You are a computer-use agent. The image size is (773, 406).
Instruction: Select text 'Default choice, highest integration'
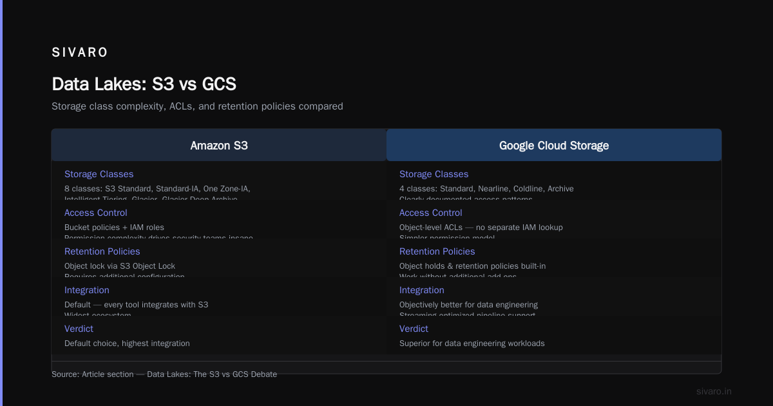tap(127, 343)
